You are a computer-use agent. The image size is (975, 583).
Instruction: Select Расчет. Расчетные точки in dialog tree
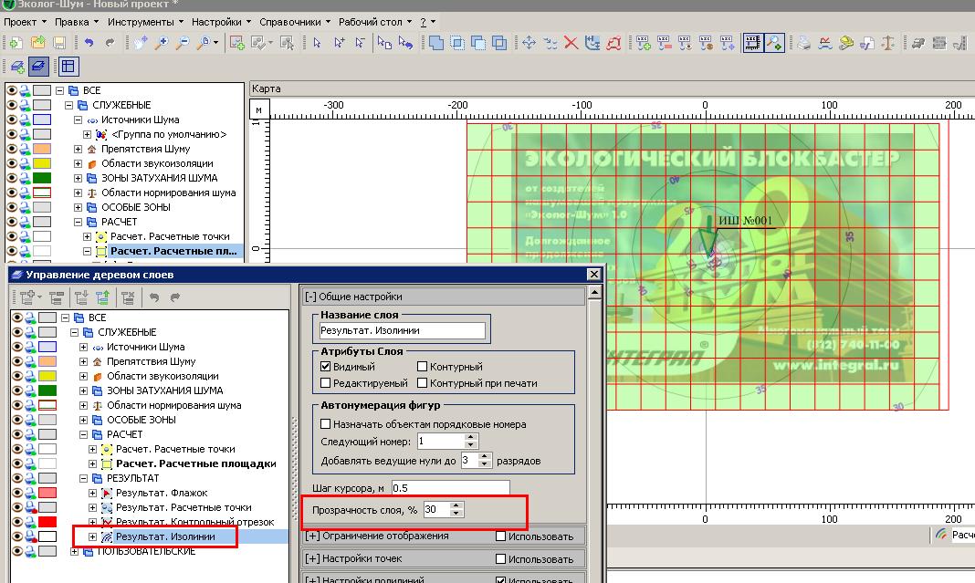tap(174, 449)
